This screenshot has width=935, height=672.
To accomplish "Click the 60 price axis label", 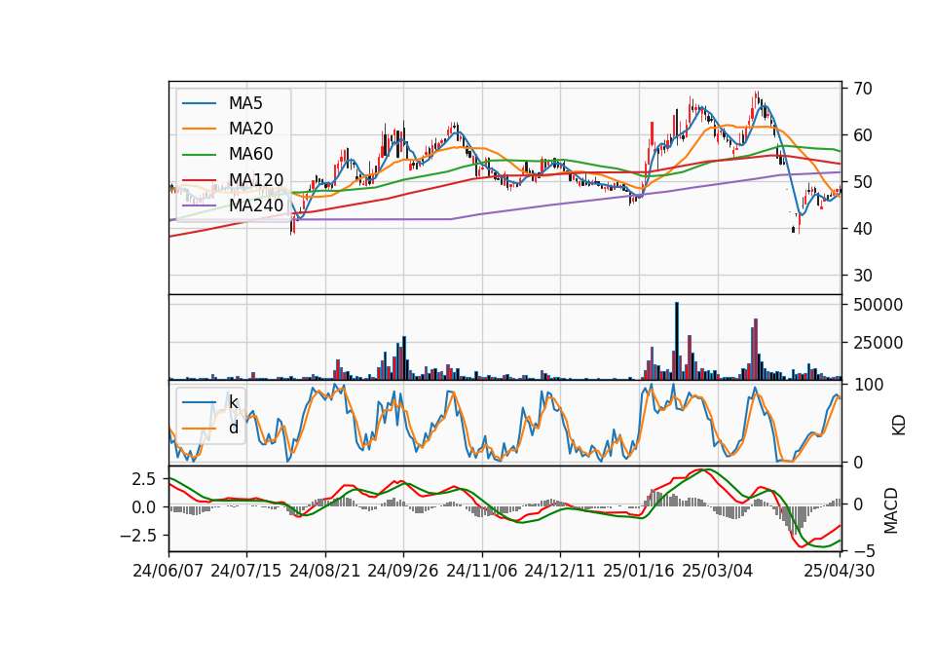I will pyautogui.click(x=863, y=135).
